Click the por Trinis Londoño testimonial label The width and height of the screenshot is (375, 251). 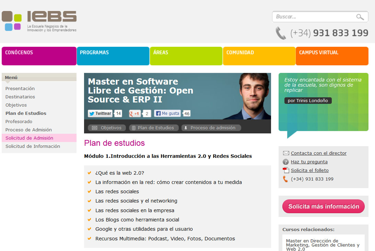308,100
